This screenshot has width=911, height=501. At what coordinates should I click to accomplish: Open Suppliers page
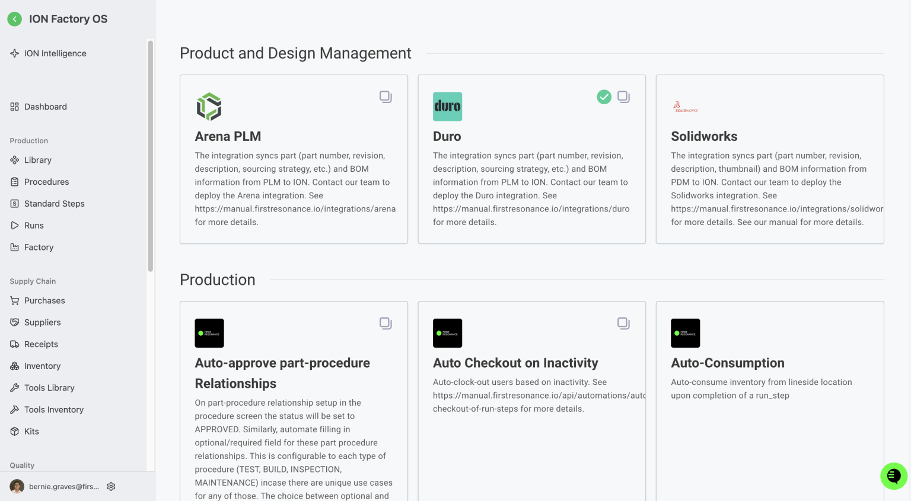[43, 323]
